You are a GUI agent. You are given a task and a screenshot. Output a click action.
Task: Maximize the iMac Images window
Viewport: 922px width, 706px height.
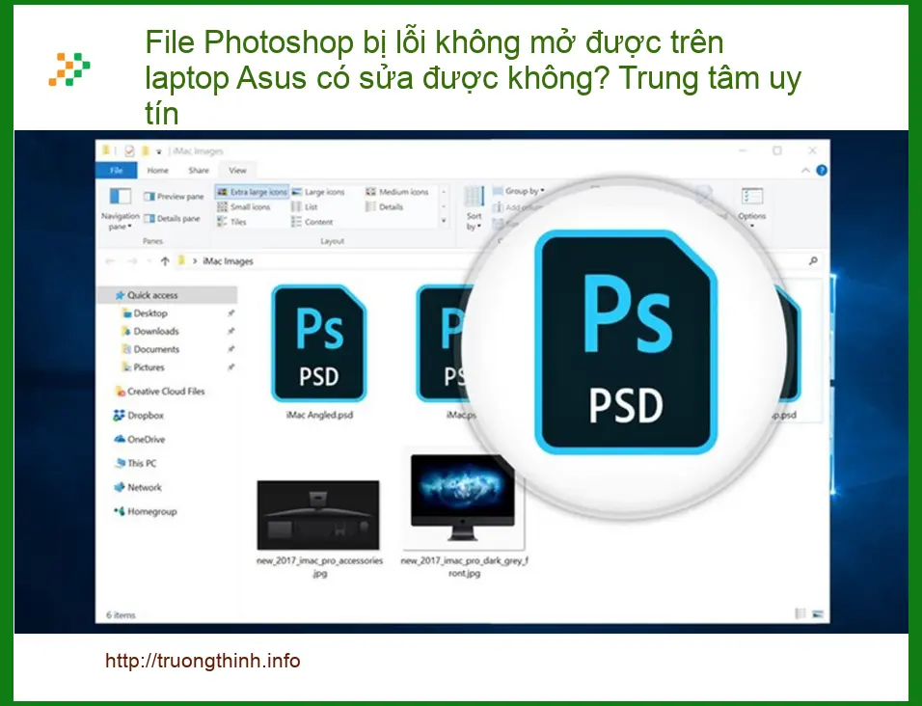[x=776, y=151]
